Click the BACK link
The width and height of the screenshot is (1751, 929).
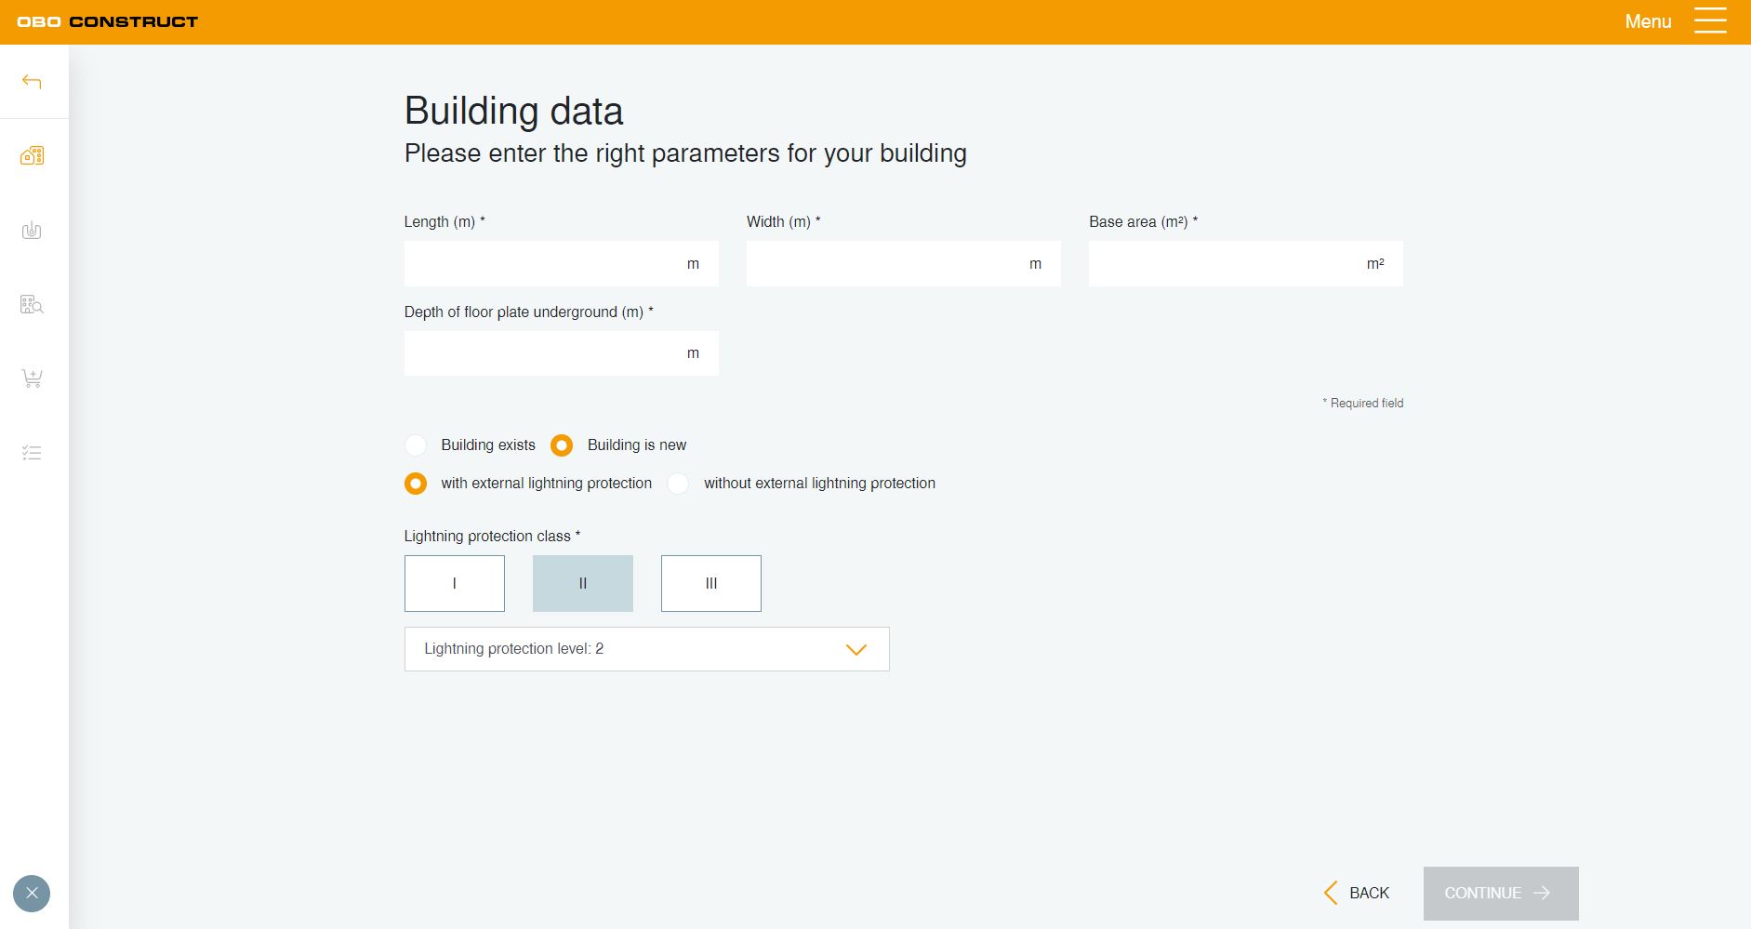tap(1357, 893)
